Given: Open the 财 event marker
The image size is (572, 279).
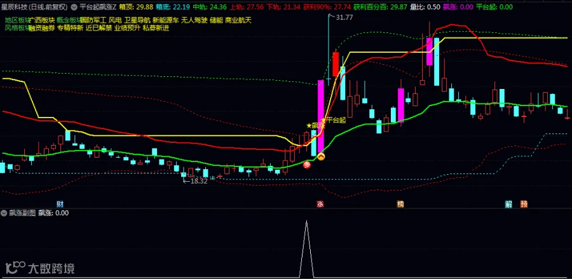Looking at the screenshot, I should coord(60,204).
